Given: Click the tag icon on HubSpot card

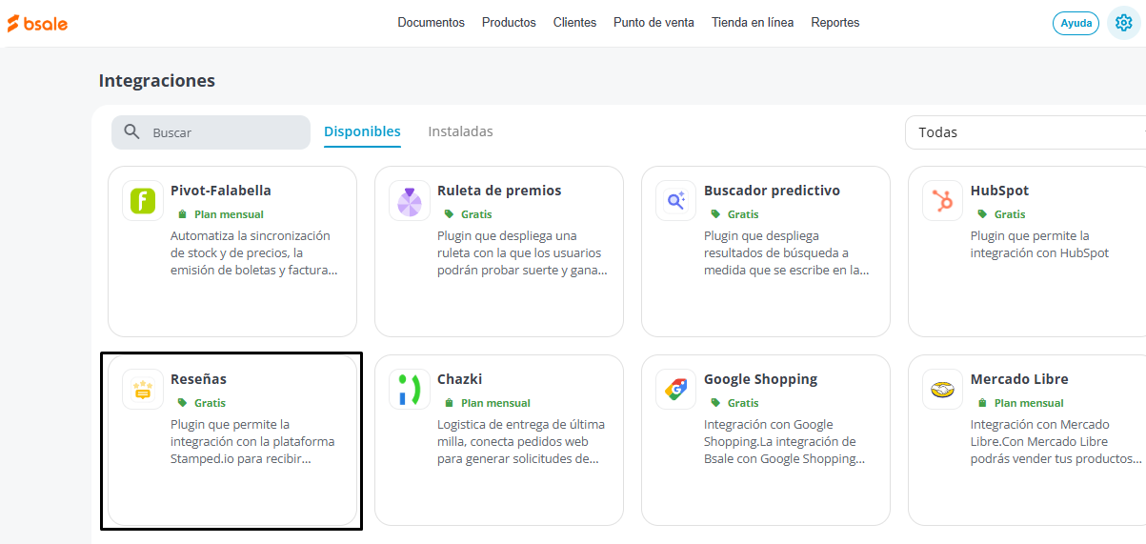Looking at the screenshot, I should tap(982, 214).
